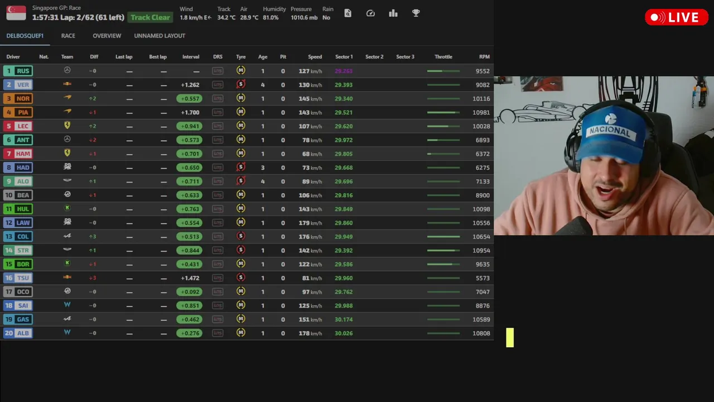Select driver badge 2 VER

tap(18, 85)
